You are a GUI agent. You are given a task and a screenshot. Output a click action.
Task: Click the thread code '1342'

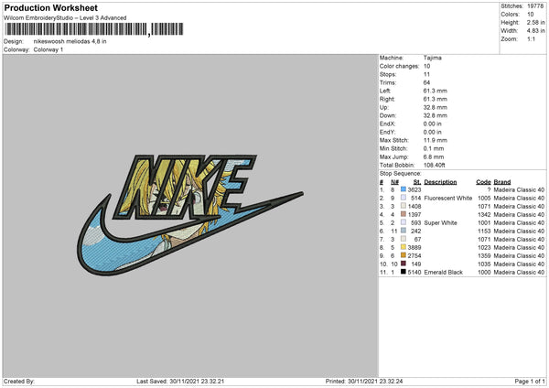coord(484,215)
